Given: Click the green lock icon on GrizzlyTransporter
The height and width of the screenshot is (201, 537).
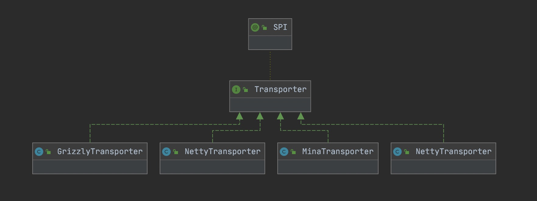Looking at the screenshot, I should [48, 152].
